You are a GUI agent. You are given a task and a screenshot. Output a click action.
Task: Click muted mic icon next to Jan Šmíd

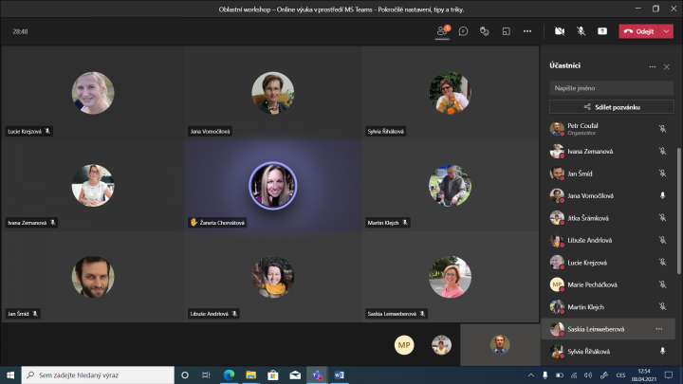[662, 174]
